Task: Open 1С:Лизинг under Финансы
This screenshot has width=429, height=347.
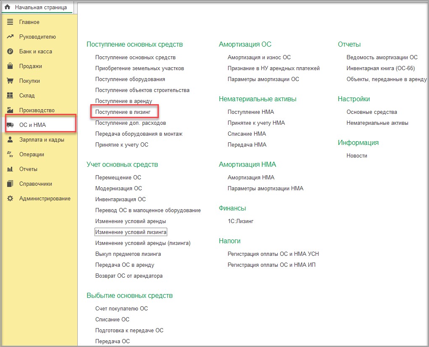Action: 240,221
